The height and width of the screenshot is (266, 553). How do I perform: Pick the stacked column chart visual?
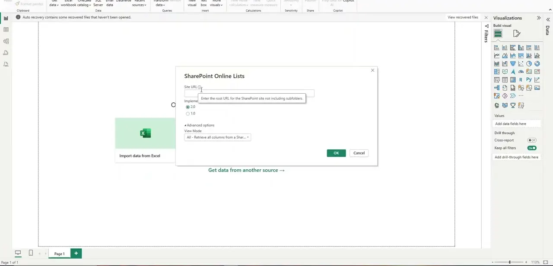pos(505,47)
